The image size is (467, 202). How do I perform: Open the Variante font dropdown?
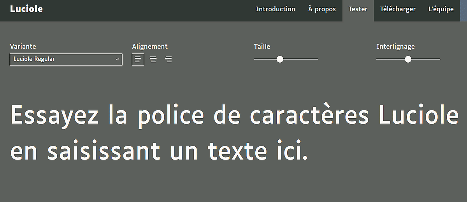click(66, 60)
